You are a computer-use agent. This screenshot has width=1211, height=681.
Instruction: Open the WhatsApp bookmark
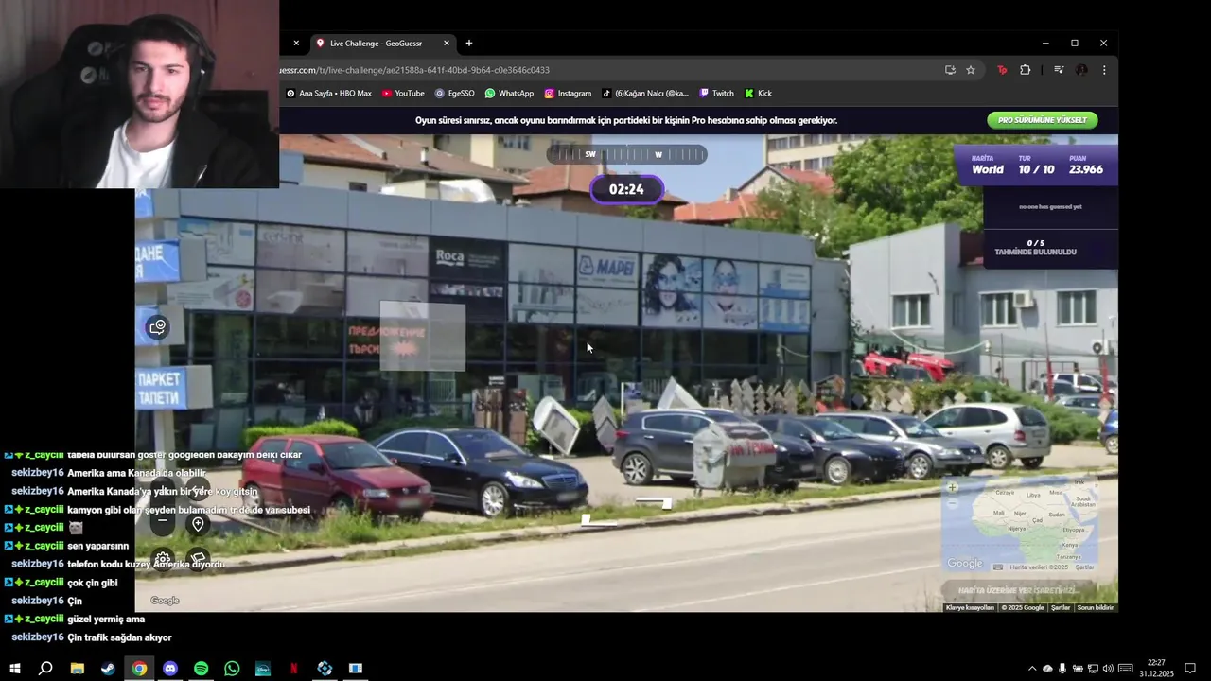point(509,94)
